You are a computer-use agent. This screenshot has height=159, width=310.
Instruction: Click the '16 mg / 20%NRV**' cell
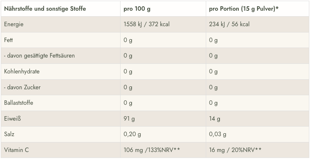point(235,150)
